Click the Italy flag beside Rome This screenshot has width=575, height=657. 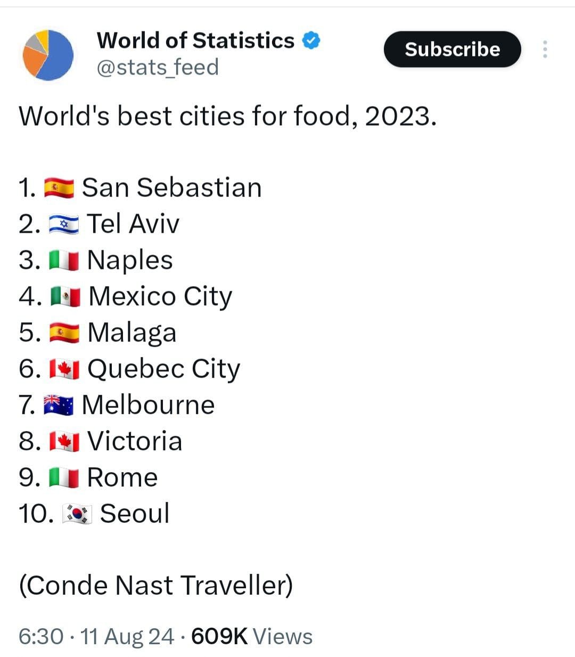pyautogui.click(x=64, y=478)
